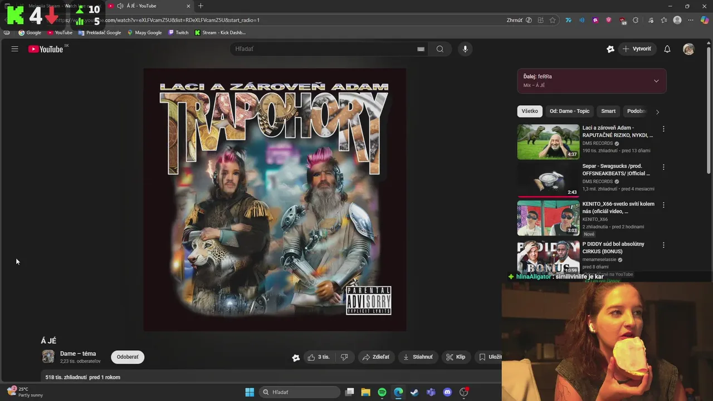Open the weather widget showing 25°C
This screenshot has width=713, height=401.
(25, 392)
